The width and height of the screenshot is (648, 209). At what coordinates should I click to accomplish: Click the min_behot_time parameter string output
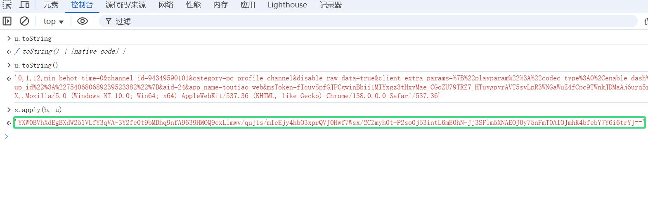[x=331, y=78]
